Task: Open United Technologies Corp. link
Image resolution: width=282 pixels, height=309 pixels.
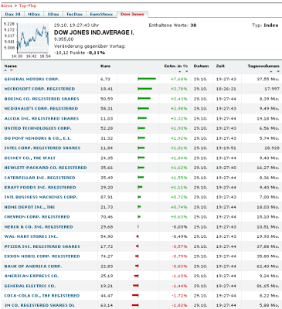Action: pos(38,128)
